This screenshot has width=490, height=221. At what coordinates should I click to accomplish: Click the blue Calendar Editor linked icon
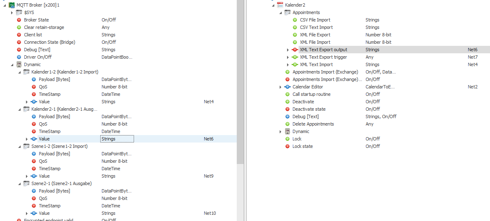click(x=287, y=87)
